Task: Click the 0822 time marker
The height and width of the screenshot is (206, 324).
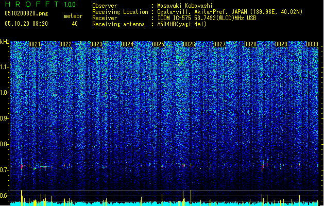Action: click(65, 44)
